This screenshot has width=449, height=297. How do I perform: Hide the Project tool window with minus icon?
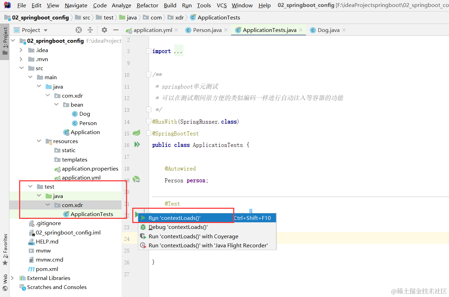(x=116, y=30)
